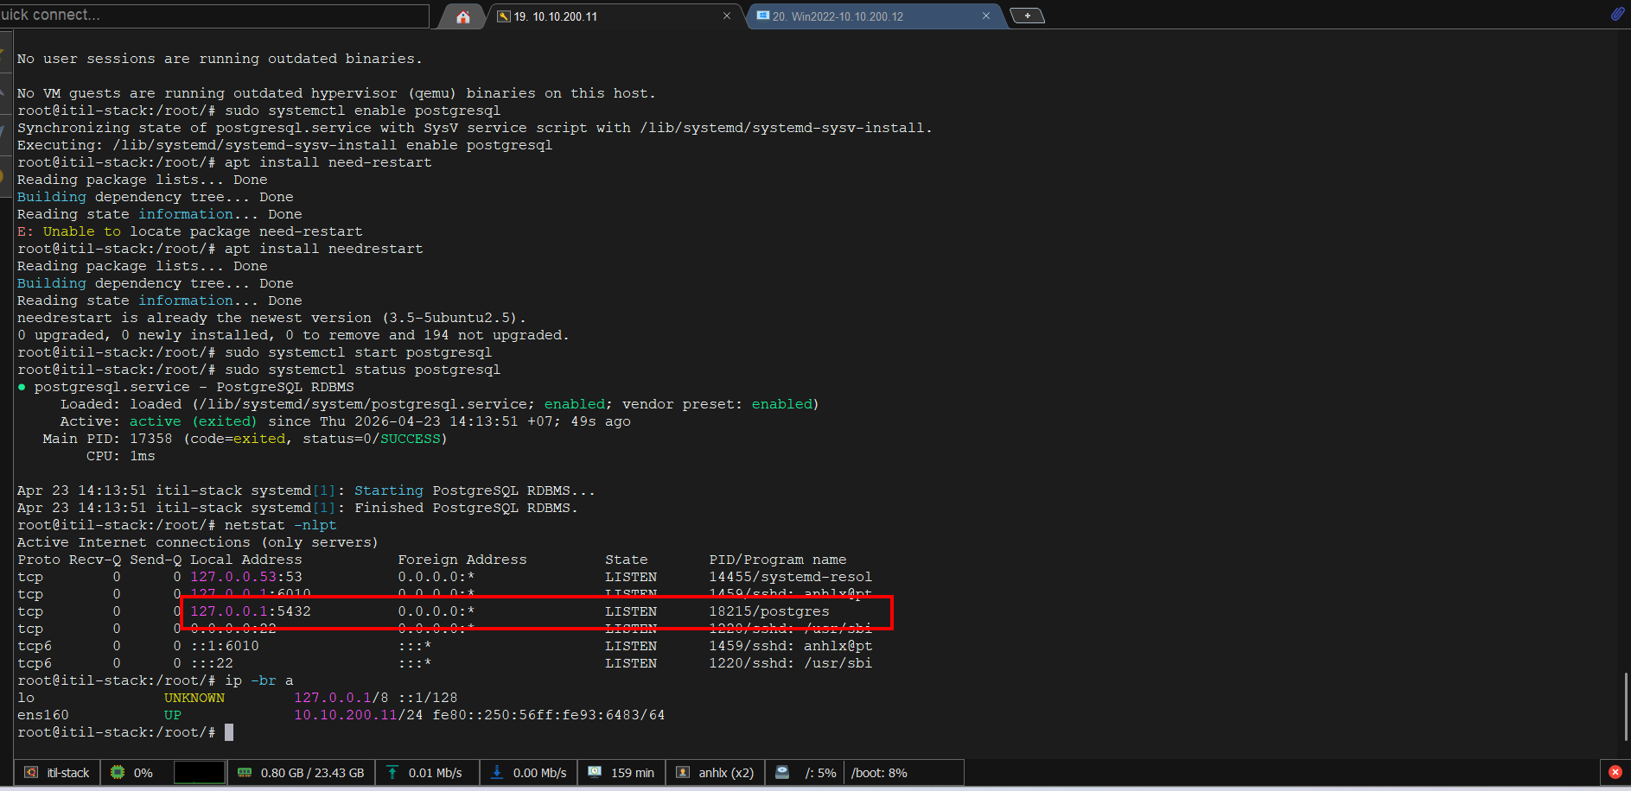
Task: Click the RAM memory usage icon
Action: point(245,773)
